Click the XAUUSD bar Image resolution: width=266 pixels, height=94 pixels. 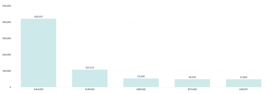point(38,53)
